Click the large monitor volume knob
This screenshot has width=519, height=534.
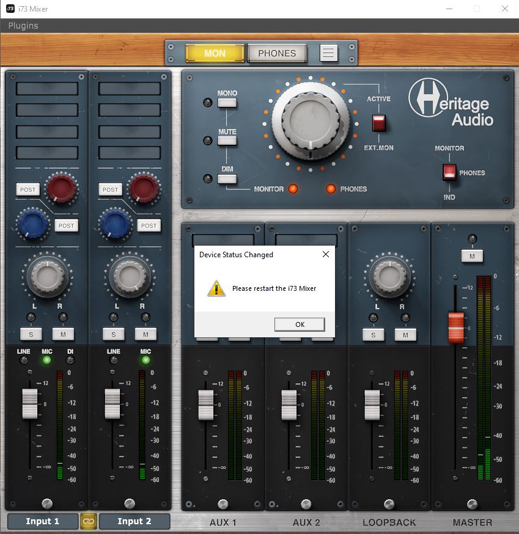coord(311,122)
